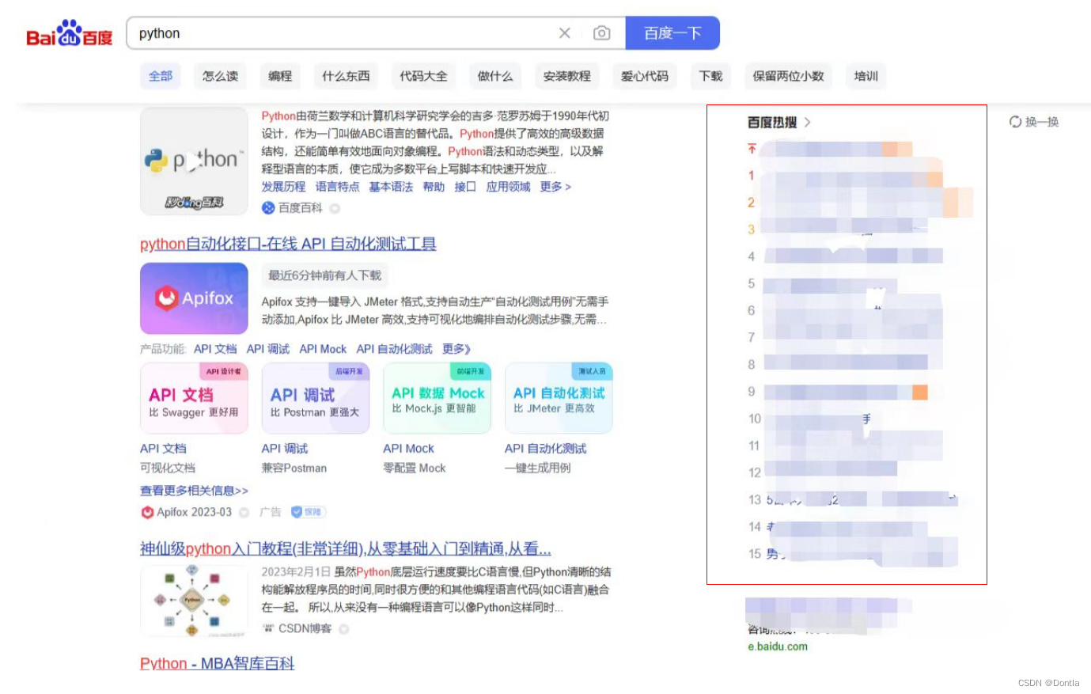This screenshot has width=1091, height=694.
Task: Open 接口 encyclopedia link
Action: click(465, 187)
